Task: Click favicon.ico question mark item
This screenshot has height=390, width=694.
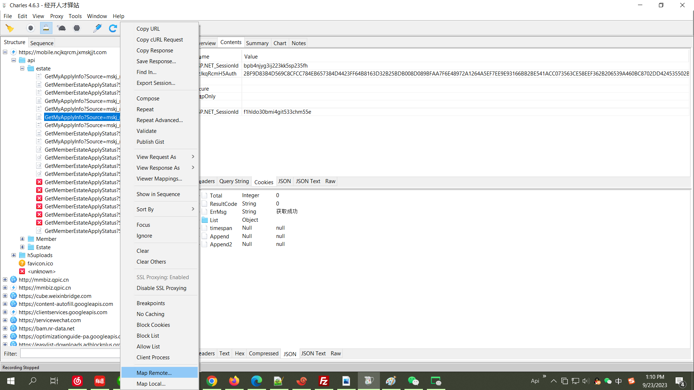Action: [40, 264]
